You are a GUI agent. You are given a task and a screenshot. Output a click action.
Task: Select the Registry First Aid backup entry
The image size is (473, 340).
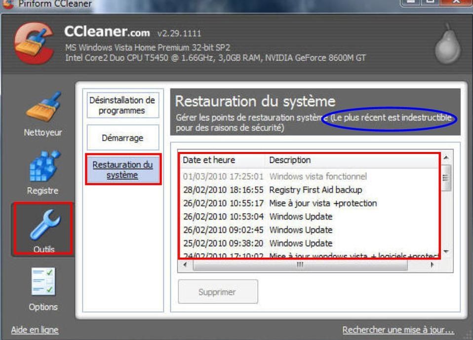[x=310, y=190]
